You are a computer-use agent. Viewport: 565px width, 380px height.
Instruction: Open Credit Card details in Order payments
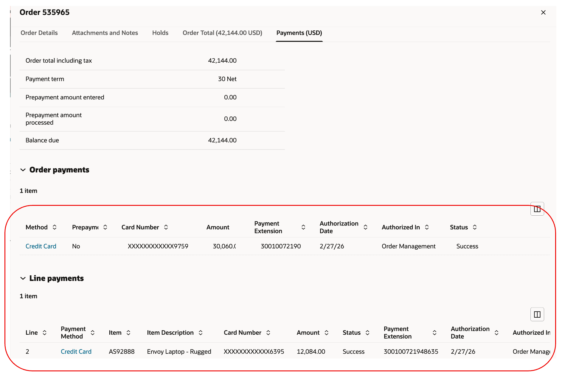(41, 246)
